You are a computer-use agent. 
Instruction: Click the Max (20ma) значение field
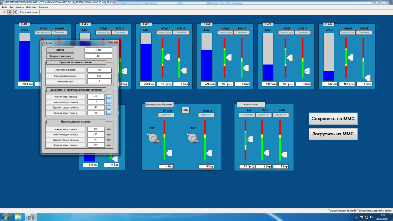pyautogui.click(x=99, y=76)
